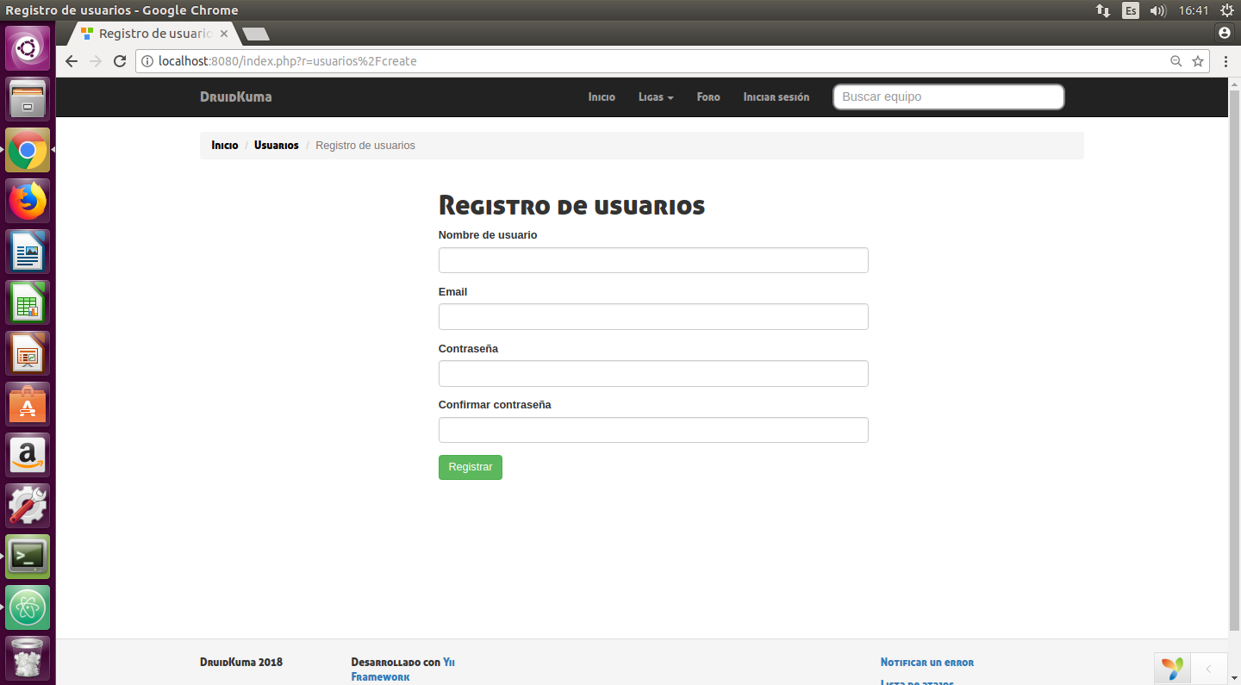
Task: Go to Inicio in navbar
Action: 602,97
